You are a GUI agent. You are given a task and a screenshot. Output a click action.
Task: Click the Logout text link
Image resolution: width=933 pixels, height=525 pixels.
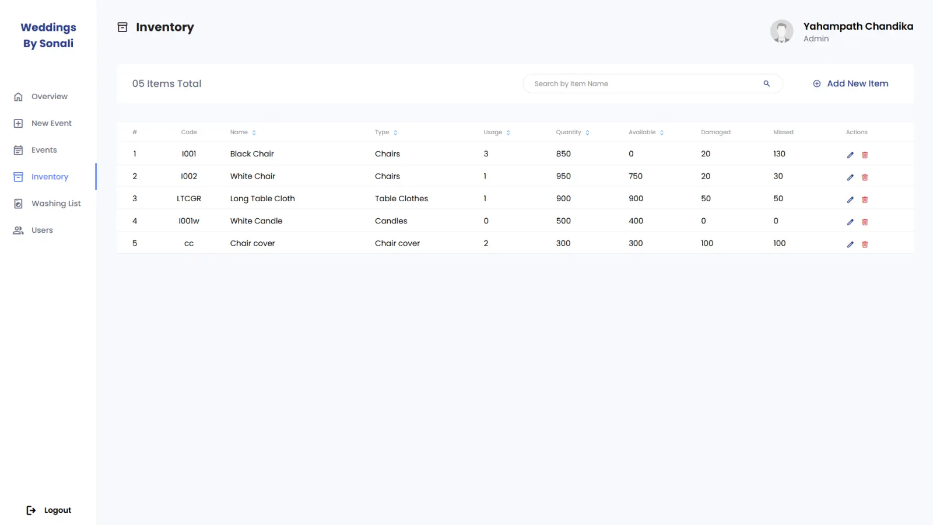(58, 510)
